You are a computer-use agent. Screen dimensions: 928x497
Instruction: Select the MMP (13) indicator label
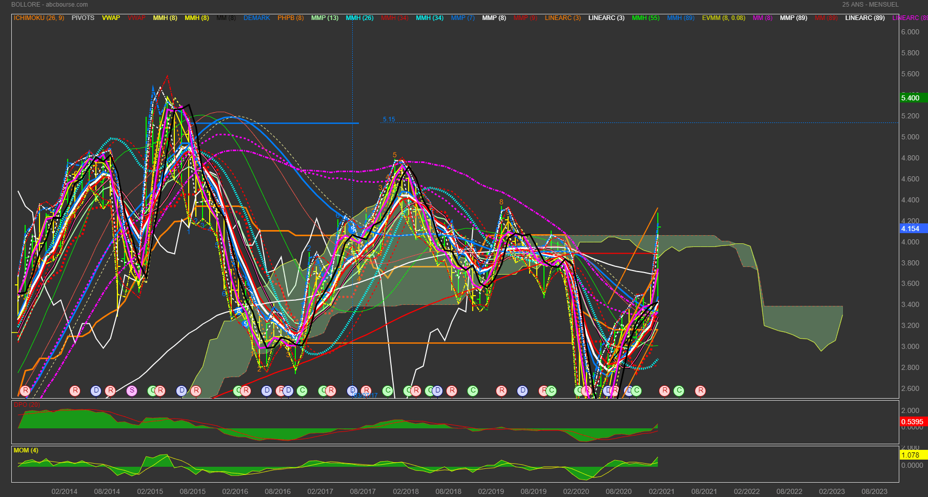(x=325, y=18)
